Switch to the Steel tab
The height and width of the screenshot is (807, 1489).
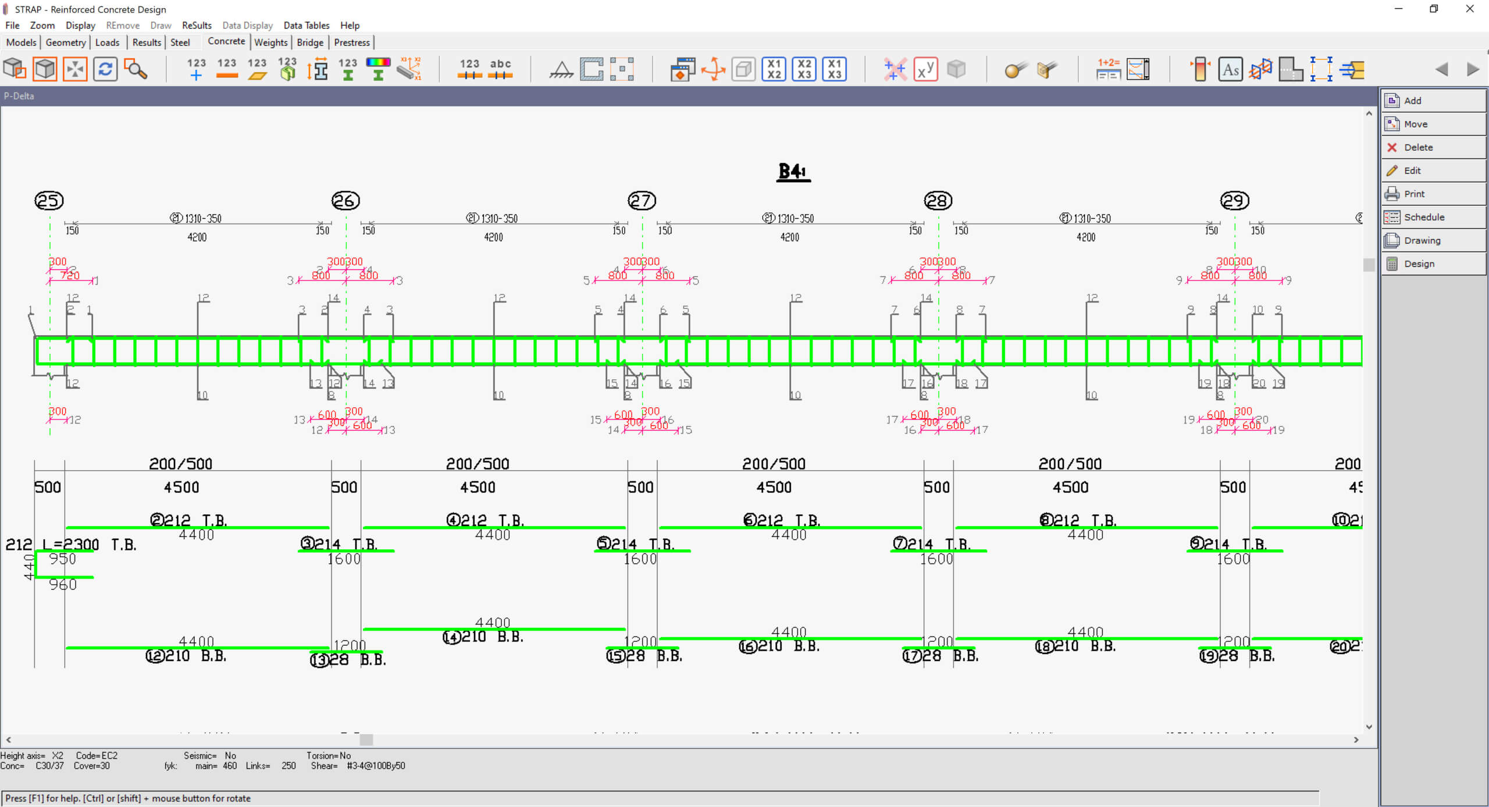[x=180, y=42]
